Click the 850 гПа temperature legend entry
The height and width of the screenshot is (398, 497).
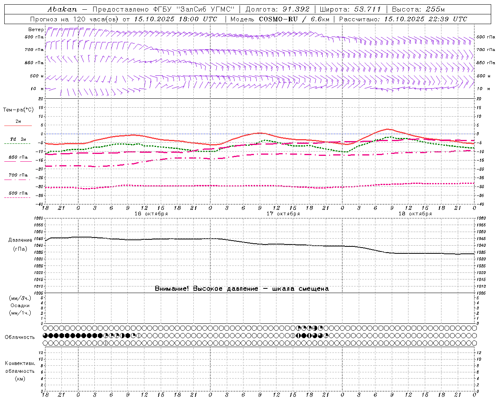point(18,157)
